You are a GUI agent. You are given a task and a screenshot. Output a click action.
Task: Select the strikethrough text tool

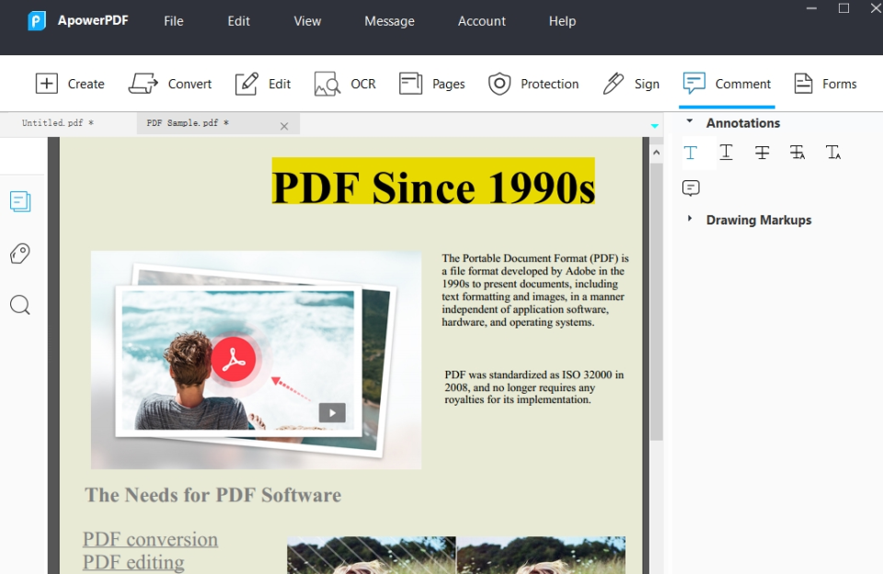(x=762, y=153)
